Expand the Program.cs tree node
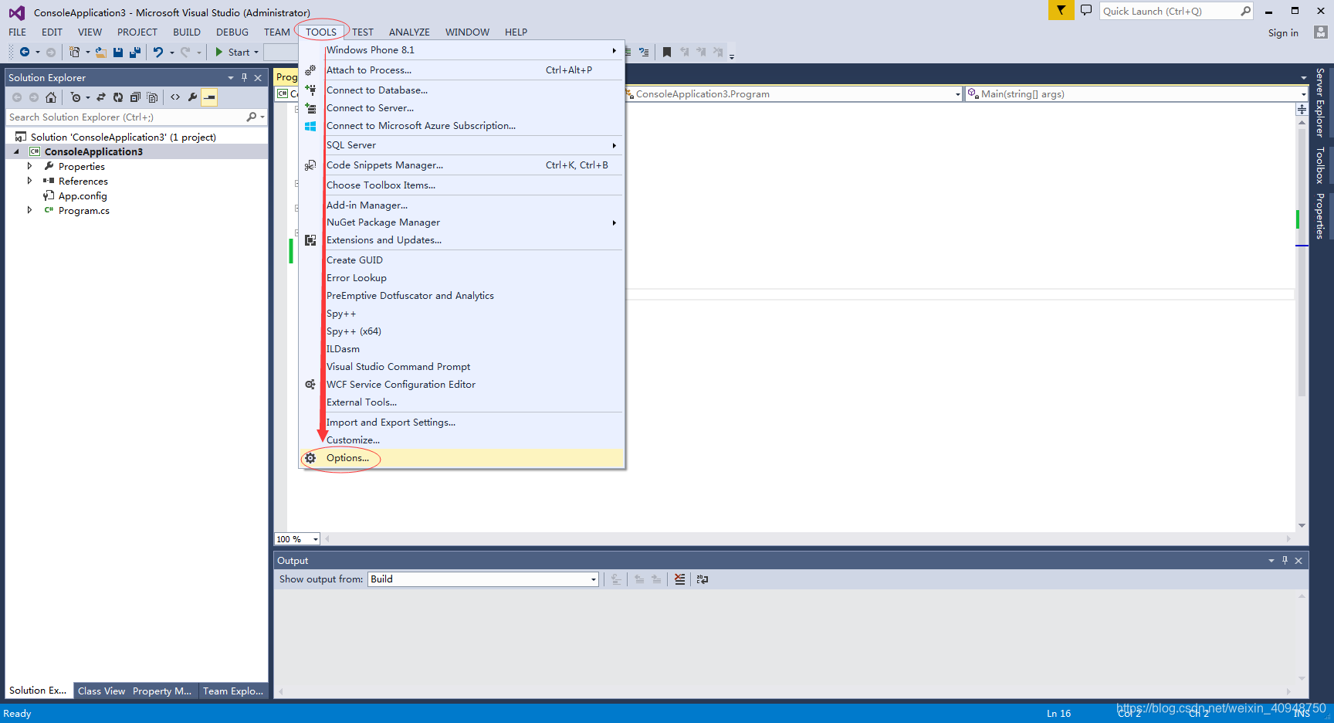 coord(29,210)
